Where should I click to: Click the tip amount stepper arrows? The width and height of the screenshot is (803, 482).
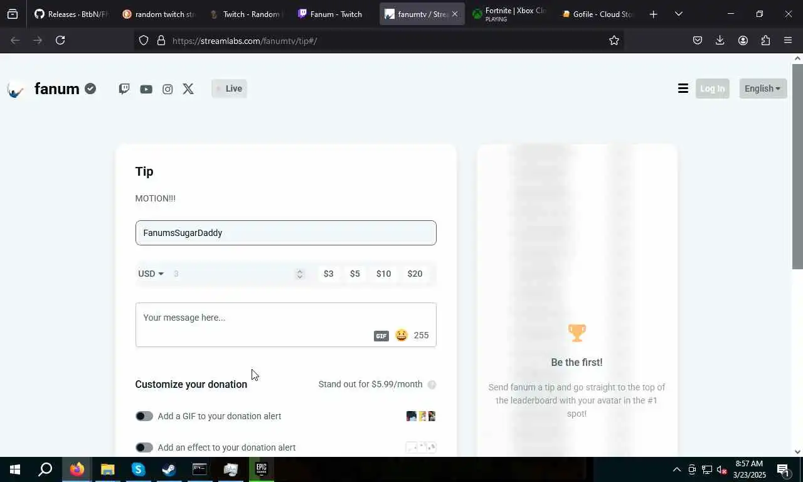coord(300,274)
